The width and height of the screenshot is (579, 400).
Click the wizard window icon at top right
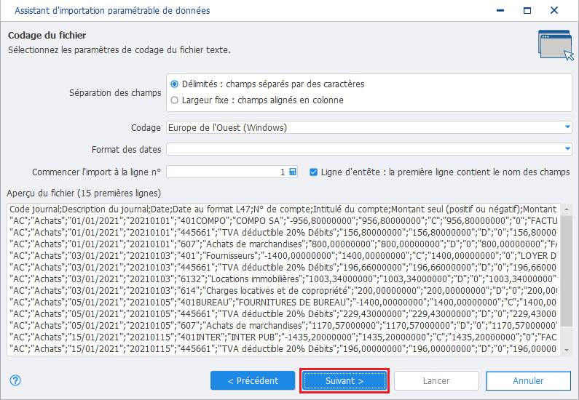556,45
